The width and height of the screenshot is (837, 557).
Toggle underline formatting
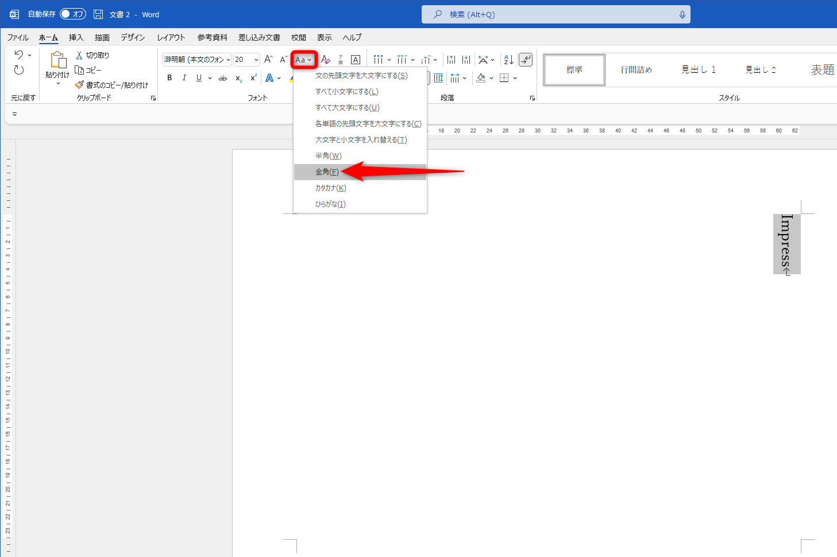point(199,78)
